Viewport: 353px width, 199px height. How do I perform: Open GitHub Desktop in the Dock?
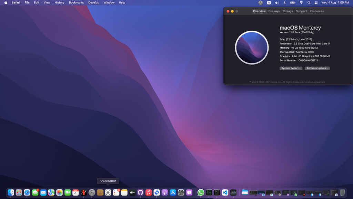pyautogui.click(x=141, y=192)
